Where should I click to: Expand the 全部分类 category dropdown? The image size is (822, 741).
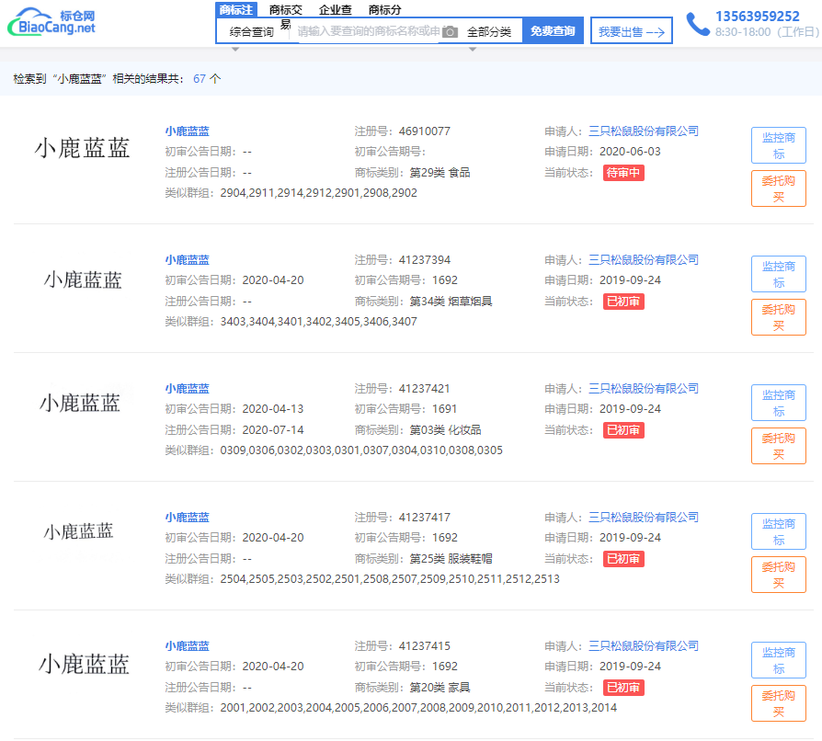489,32
